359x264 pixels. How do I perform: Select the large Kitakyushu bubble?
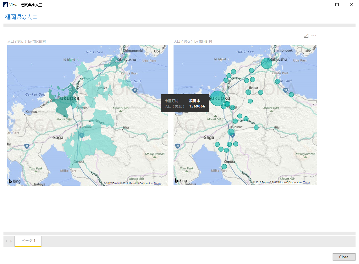[266, 63]
